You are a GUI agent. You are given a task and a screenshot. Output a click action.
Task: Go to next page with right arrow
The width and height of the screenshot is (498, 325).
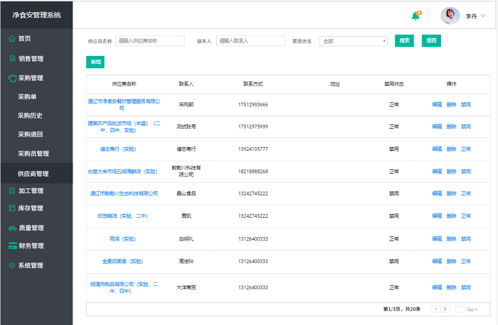[445, 309]
